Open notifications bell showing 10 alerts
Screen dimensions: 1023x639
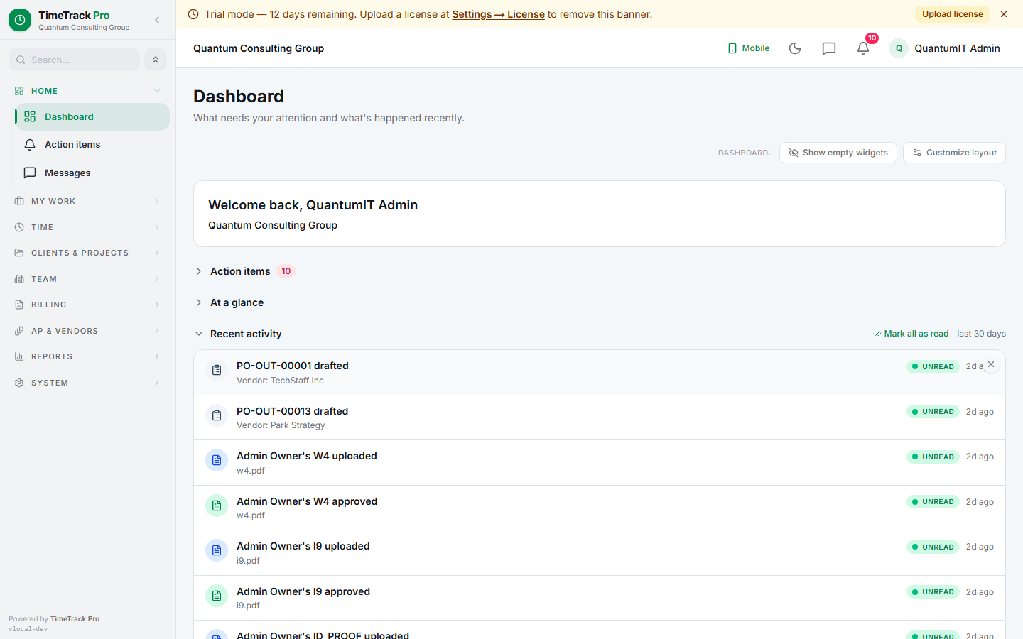pos(863,48)
